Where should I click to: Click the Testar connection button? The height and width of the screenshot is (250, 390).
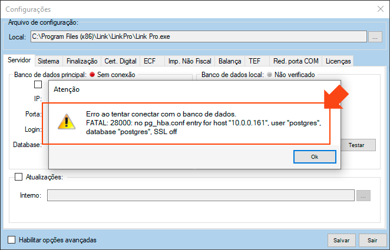[x=356, y=144]
